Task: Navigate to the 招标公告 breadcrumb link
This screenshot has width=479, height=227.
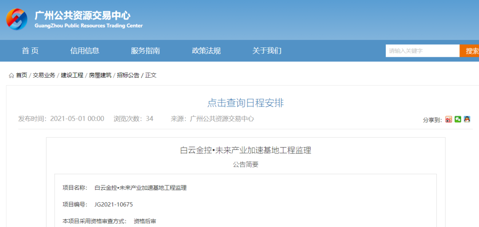Action: point(128,75)
